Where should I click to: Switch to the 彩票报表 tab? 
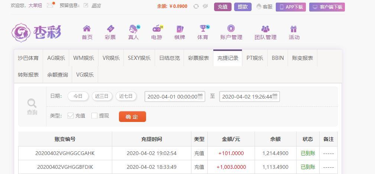(198, 58)
